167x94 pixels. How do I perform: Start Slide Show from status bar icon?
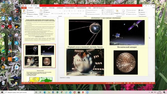[x=135, y=83]
